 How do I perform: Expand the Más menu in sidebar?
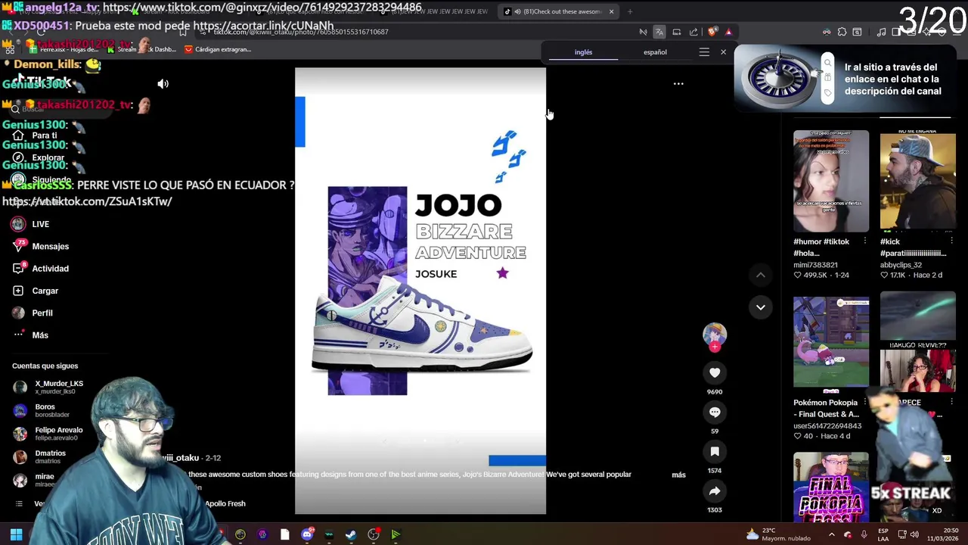point(30,335)
